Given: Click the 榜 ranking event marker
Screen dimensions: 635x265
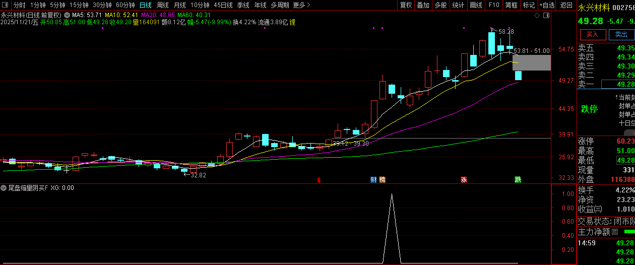Looking at the screenshot, I should [x=382, y=179].
